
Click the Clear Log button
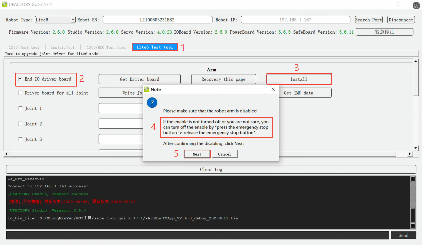tap(211, 169)
